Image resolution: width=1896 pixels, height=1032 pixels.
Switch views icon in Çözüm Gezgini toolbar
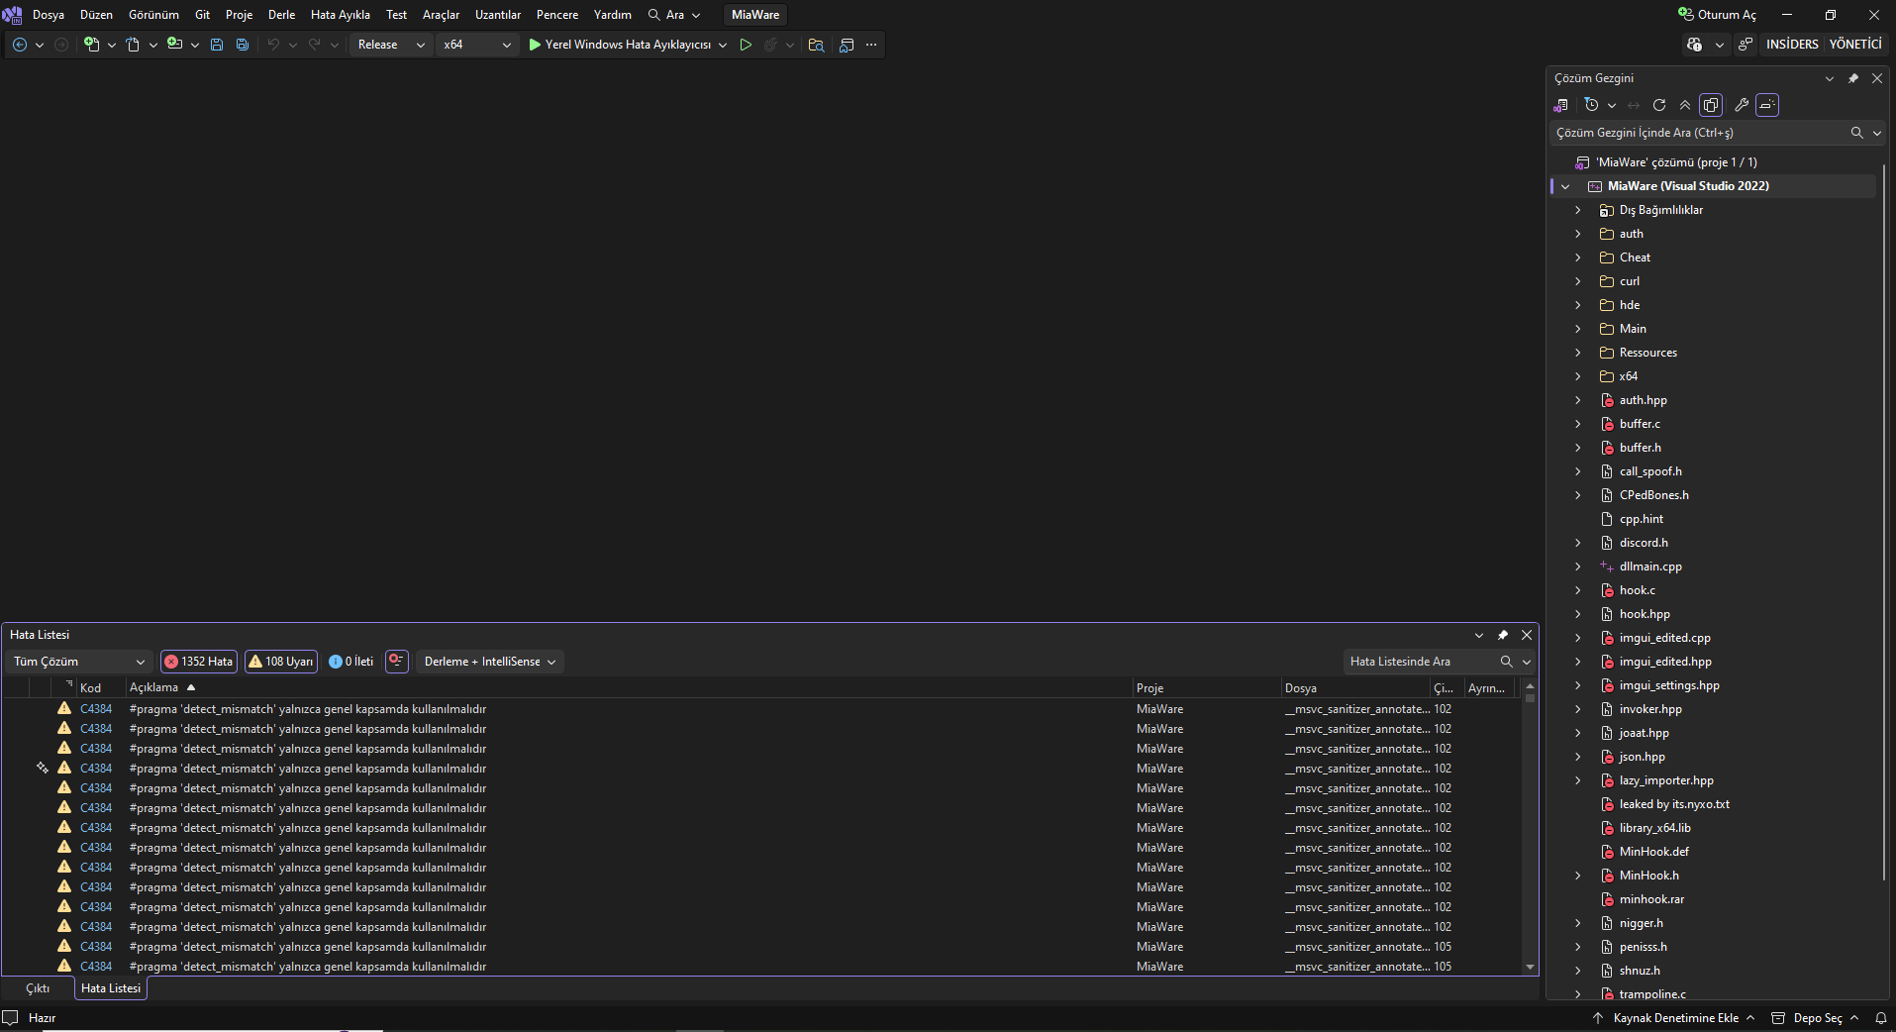(x=1561, y=105)
